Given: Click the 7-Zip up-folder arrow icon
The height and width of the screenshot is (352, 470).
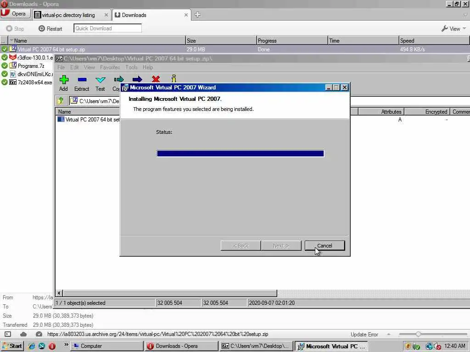Looking at the screenshot, I should coord(61,100).
